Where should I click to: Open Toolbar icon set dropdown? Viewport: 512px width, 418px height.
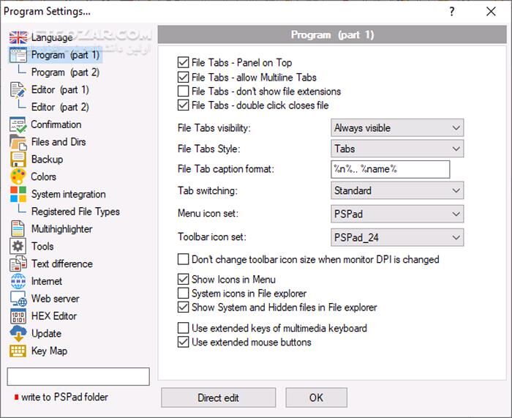click(397, 237)
